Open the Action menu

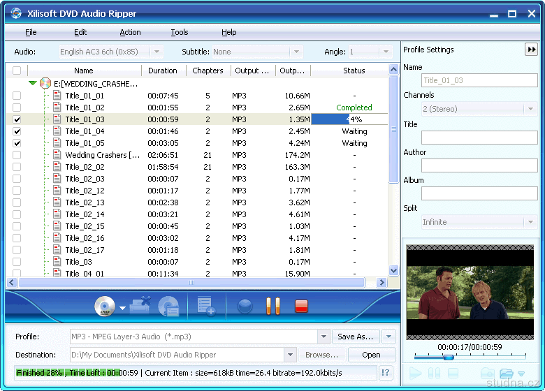(130, 32)
